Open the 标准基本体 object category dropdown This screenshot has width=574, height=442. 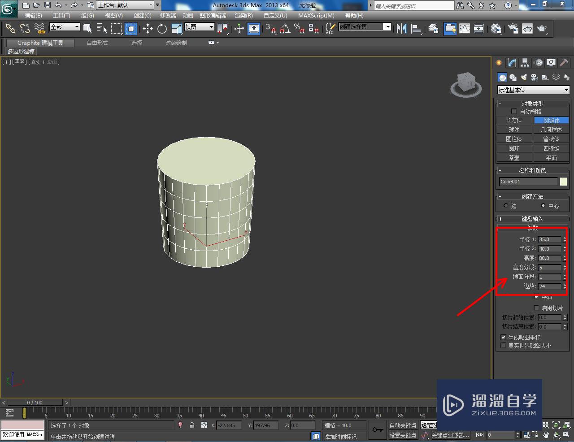tap(533, 90)
